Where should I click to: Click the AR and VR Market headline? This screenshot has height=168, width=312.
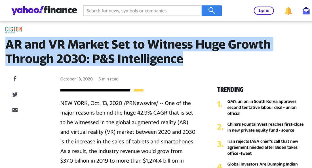pos(138,52)
